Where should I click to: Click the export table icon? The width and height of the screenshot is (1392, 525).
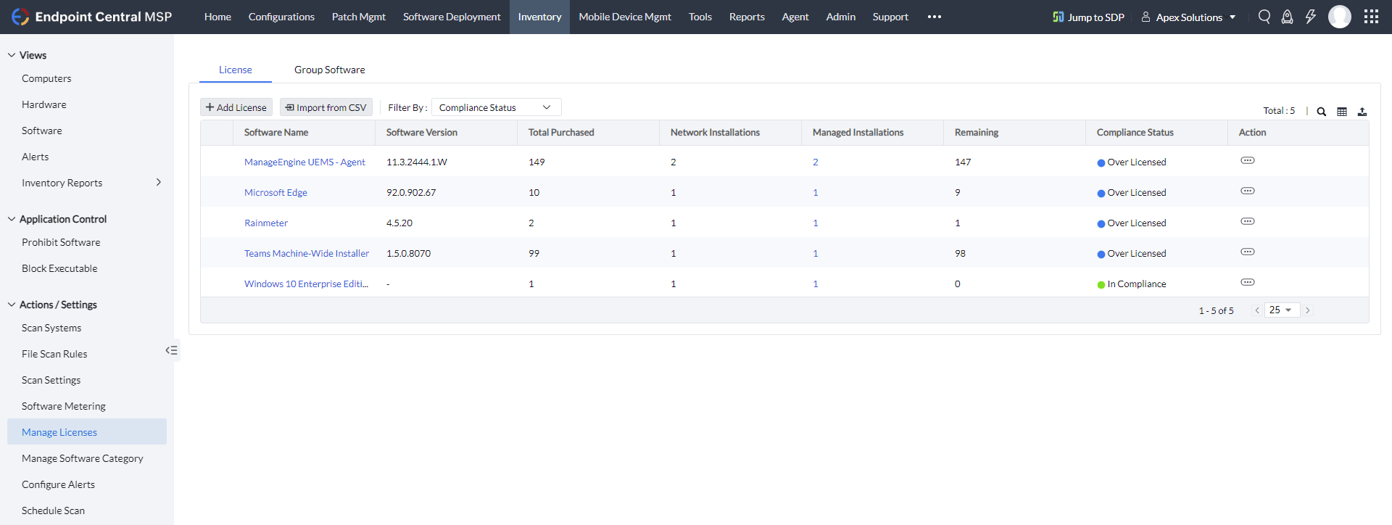pyautogui.click(x=1362, y=112)
